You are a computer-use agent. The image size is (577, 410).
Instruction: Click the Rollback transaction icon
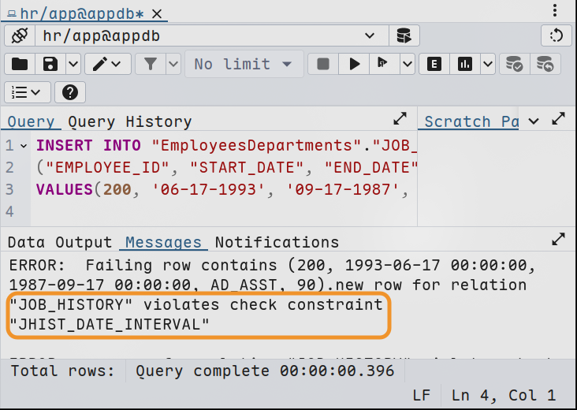(545, 64)
